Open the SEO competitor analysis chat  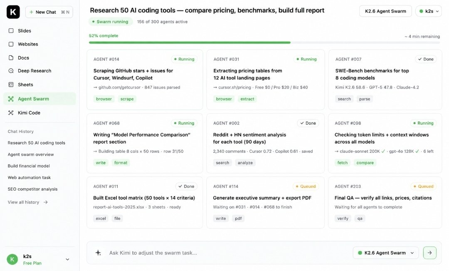(33, 189)
